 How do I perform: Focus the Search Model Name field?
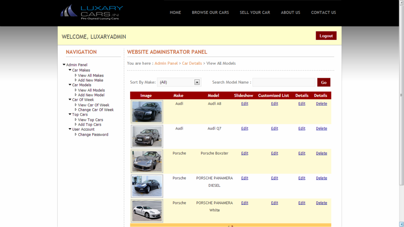click(284, 82)
